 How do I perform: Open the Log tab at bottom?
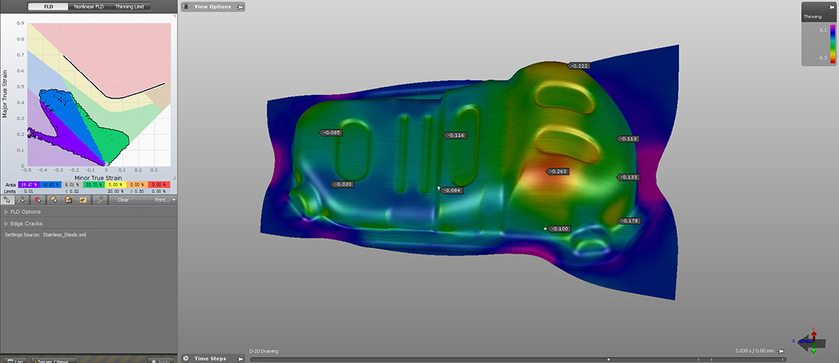tap(15, 361)
